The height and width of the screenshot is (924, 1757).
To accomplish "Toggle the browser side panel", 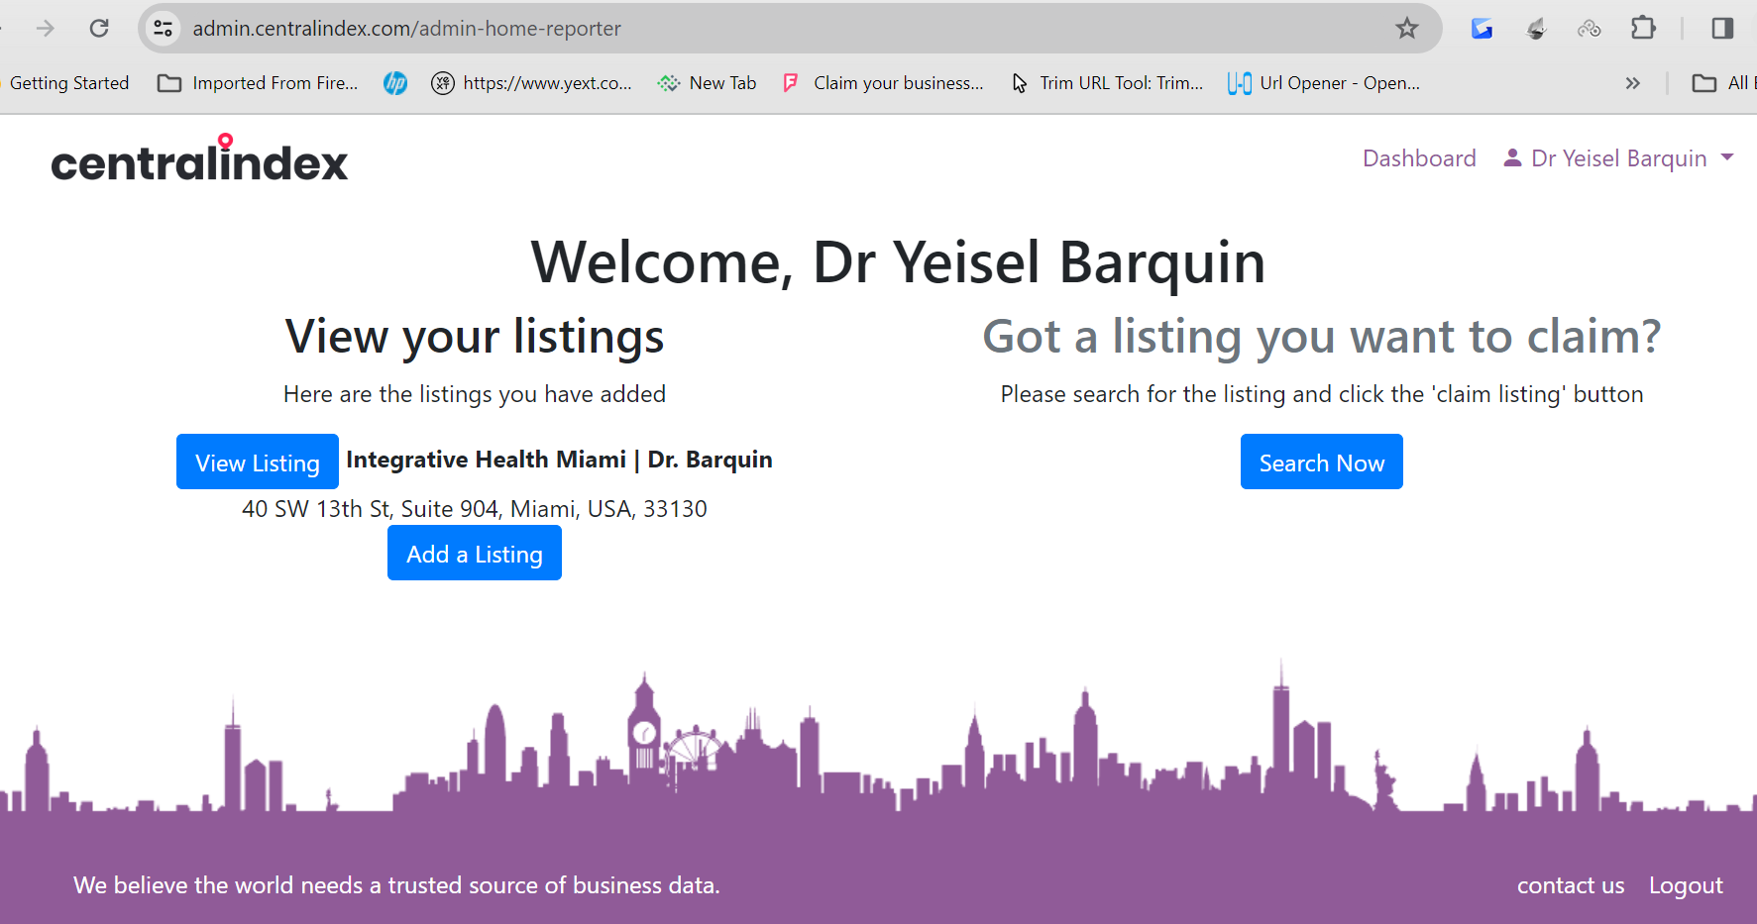I will (1722, 29).
